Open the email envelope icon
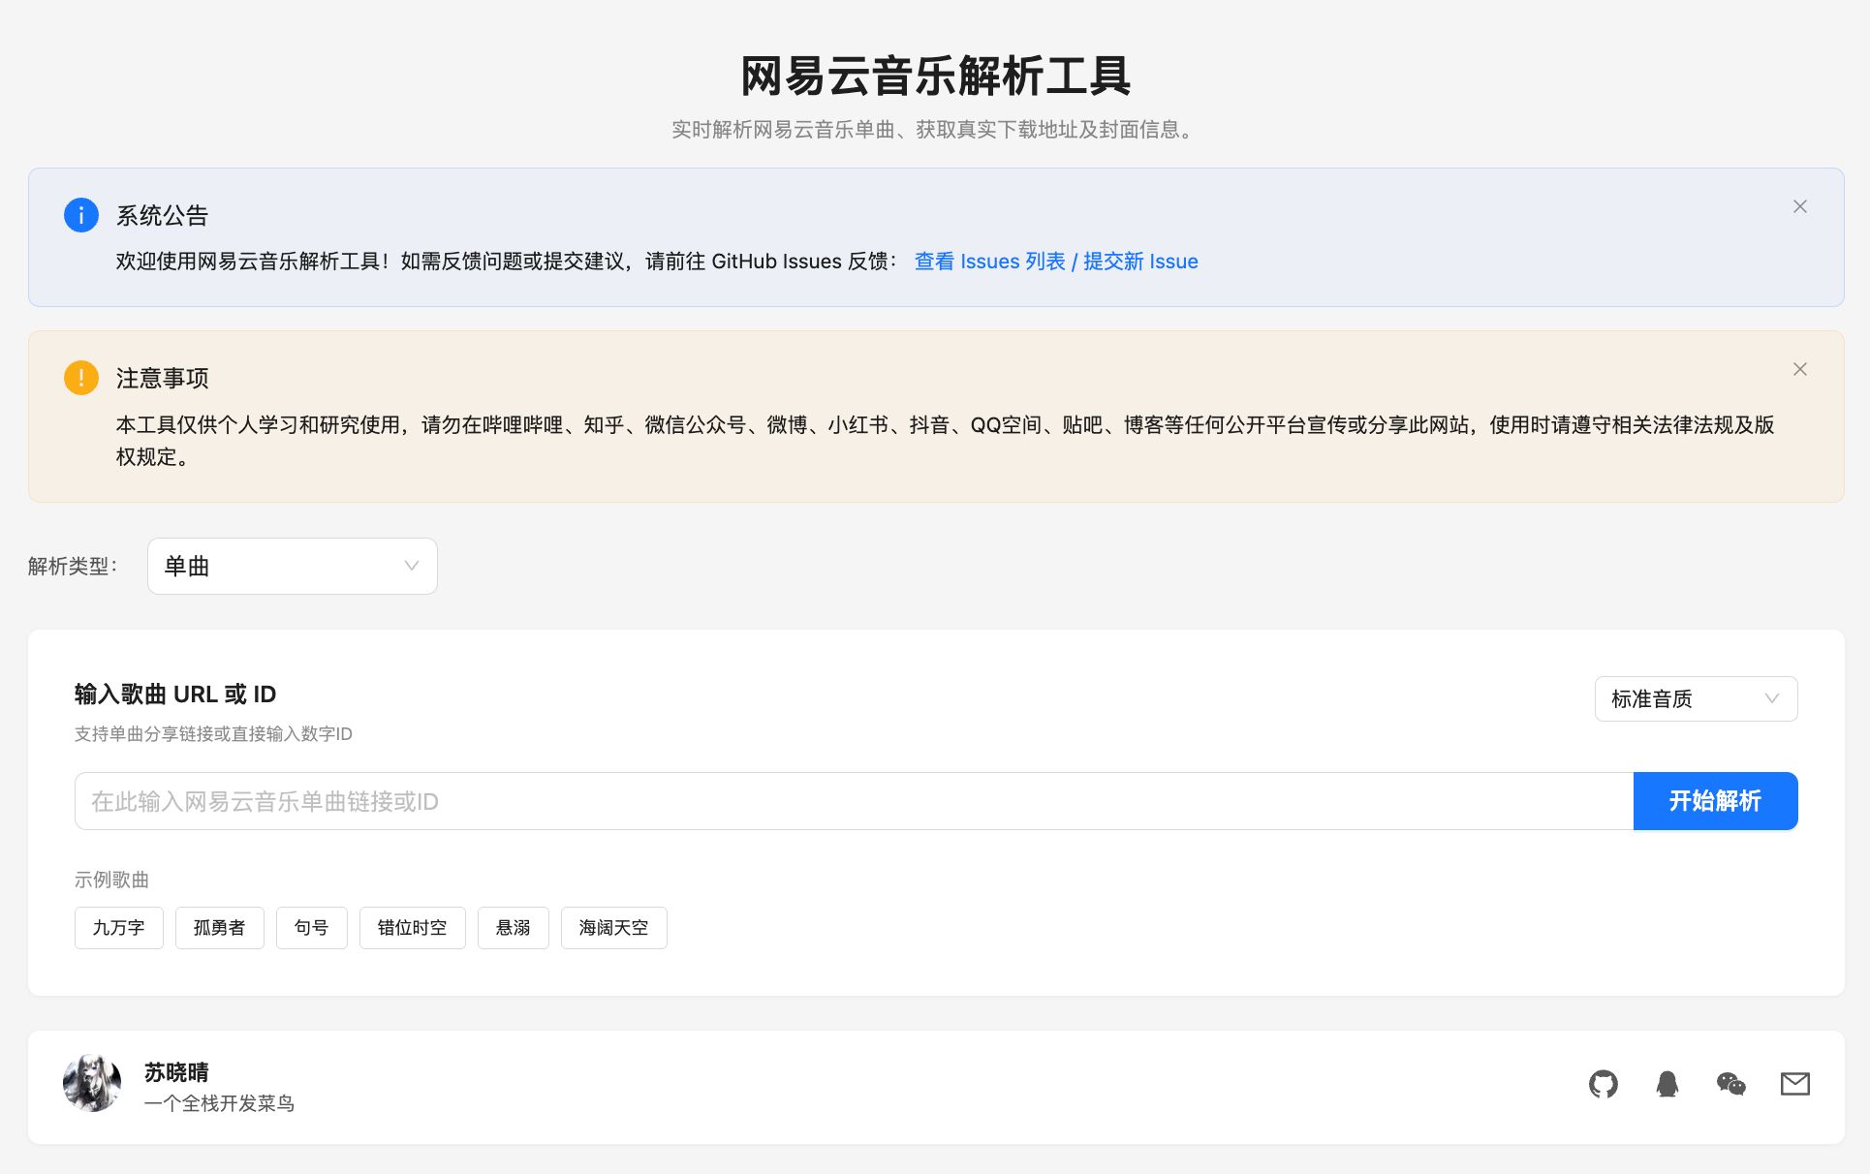Image resolution: width=1870 pixels, height=1174 pixels. point(1795,1084)
